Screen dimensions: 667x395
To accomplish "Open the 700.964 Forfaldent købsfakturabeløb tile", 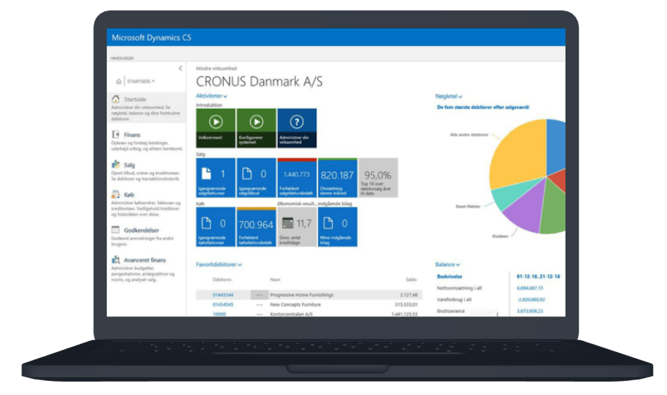I will click(256, 227).
